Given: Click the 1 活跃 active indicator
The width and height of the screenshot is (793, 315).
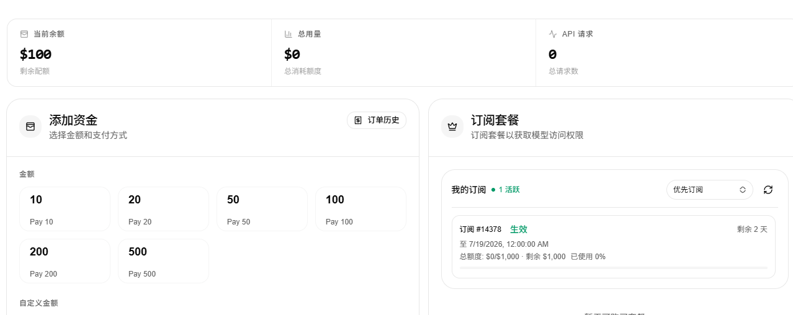Looking at the screenshot, I should coord(505,190).
